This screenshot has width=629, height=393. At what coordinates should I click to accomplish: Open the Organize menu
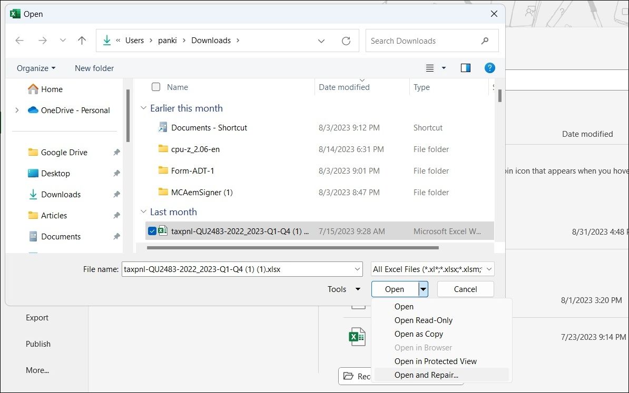click(35, 68)
